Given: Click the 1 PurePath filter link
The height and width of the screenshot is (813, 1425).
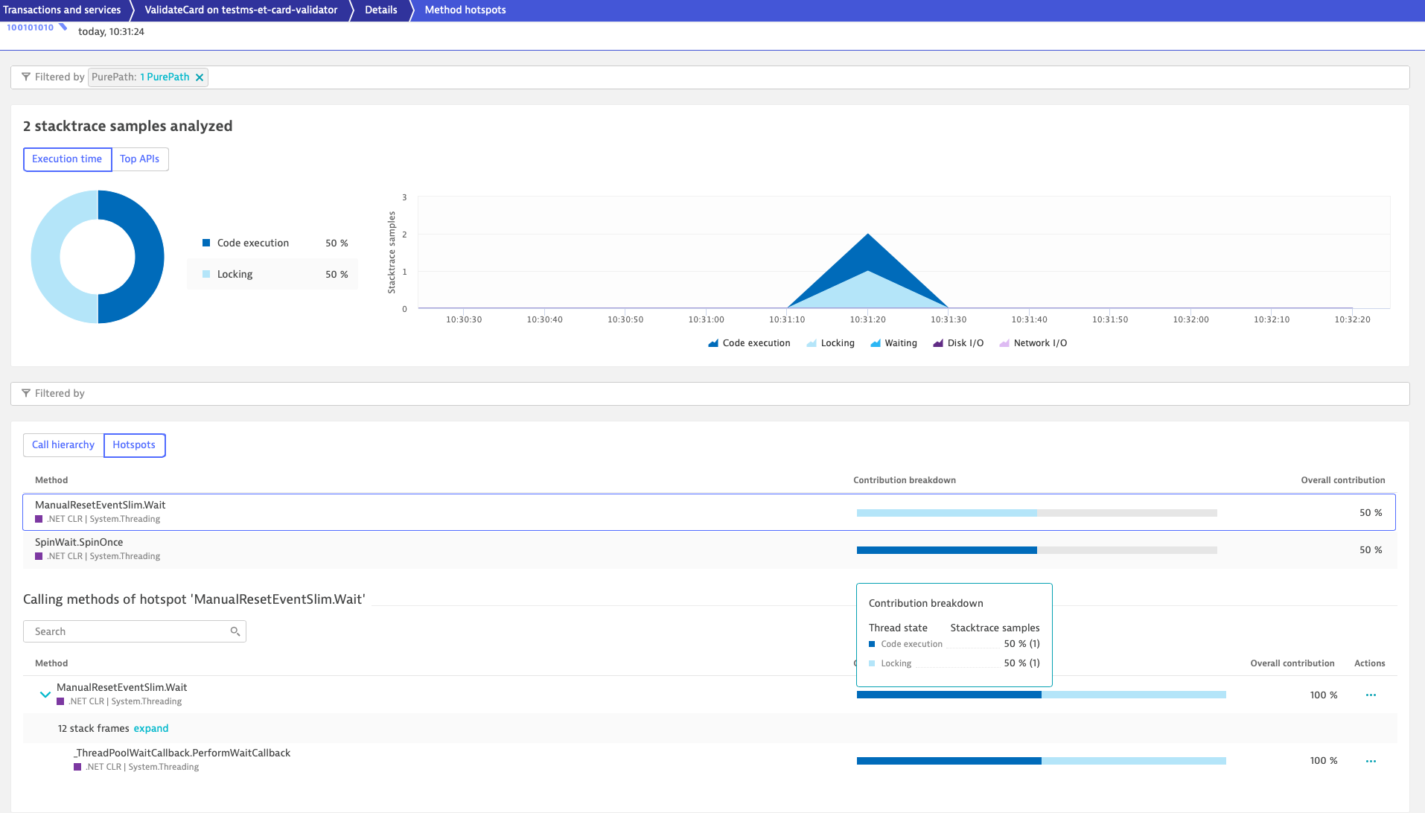Looking at the screenshot, I should [x=165, y=77].
